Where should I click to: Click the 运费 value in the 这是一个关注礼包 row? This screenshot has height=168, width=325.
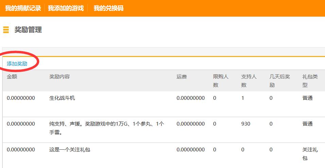(191, 150)
